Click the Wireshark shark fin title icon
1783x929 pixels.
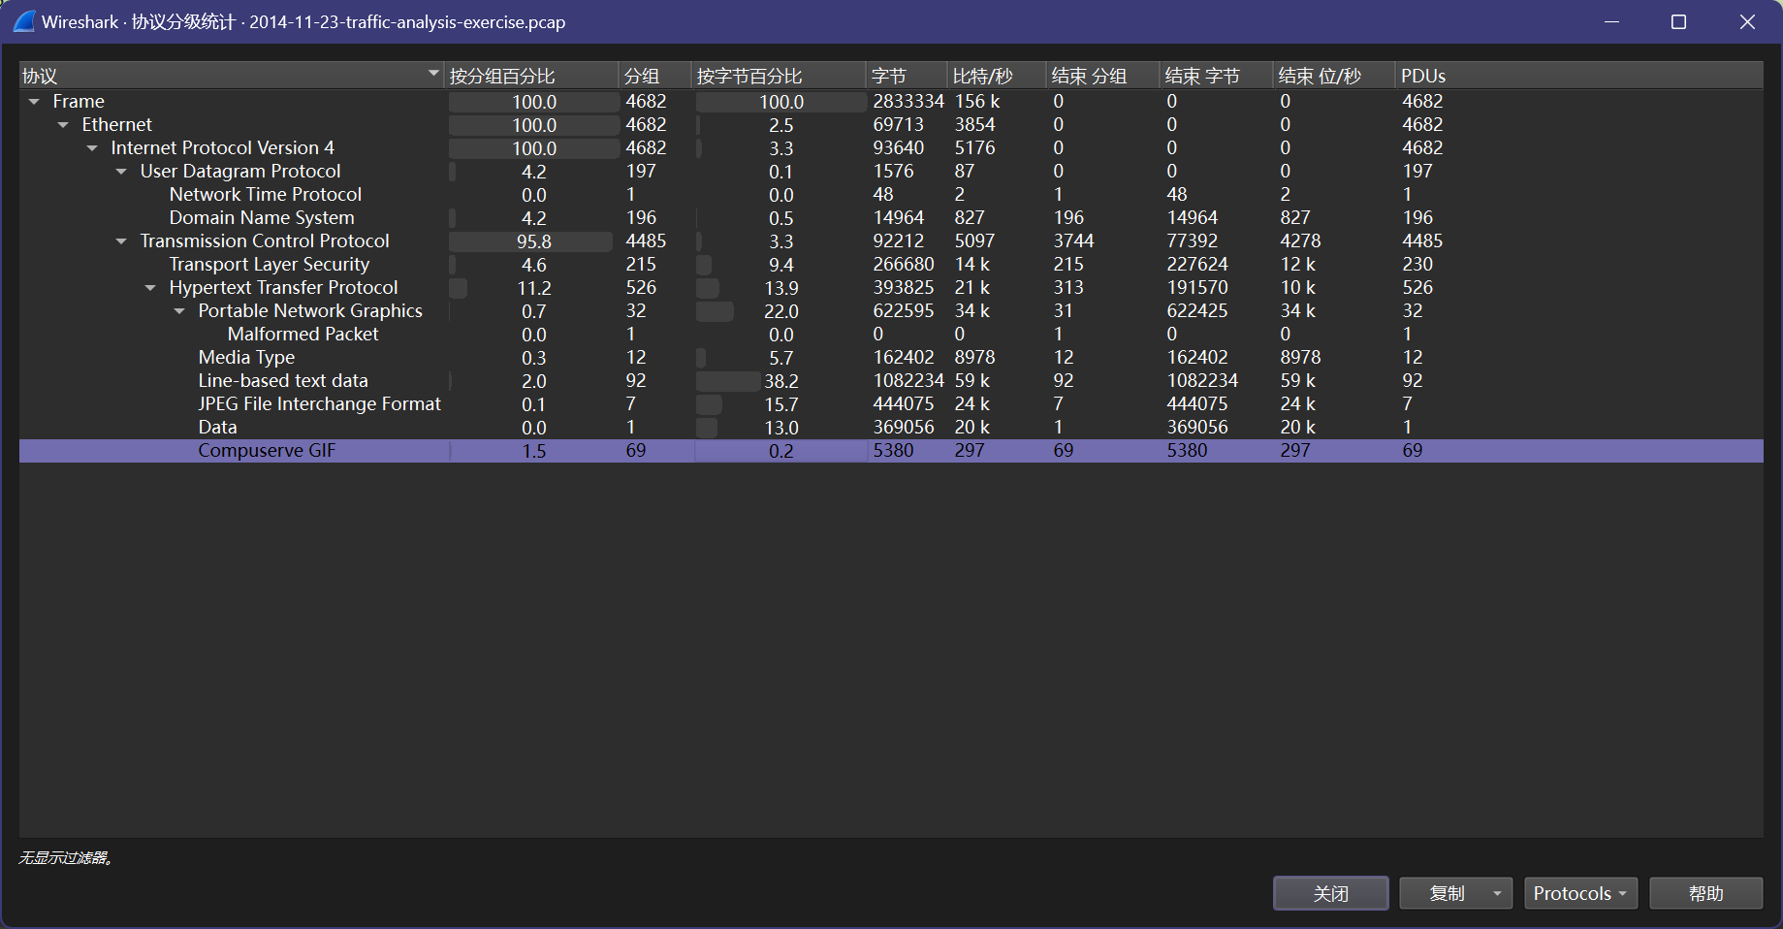pyautogui.click(x=24, y=21)
